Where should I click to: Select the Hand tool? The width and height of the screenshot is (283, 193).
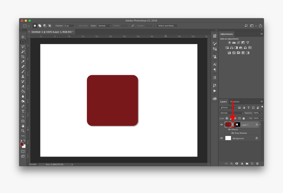tap(23, 126)
